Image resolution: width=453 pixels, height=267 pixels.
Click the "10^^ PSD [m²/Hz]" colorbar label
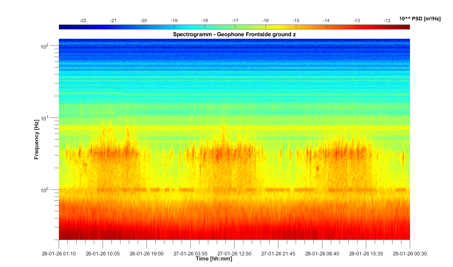(420, 19)
